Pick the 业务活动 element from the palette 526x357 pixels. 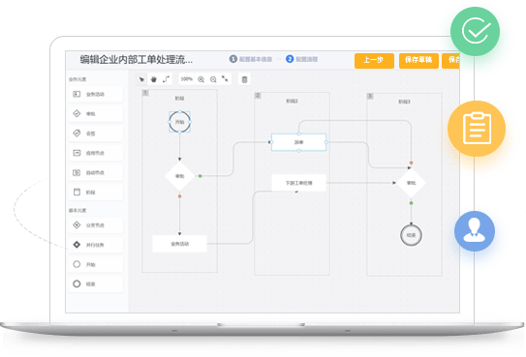click(96, 94)
